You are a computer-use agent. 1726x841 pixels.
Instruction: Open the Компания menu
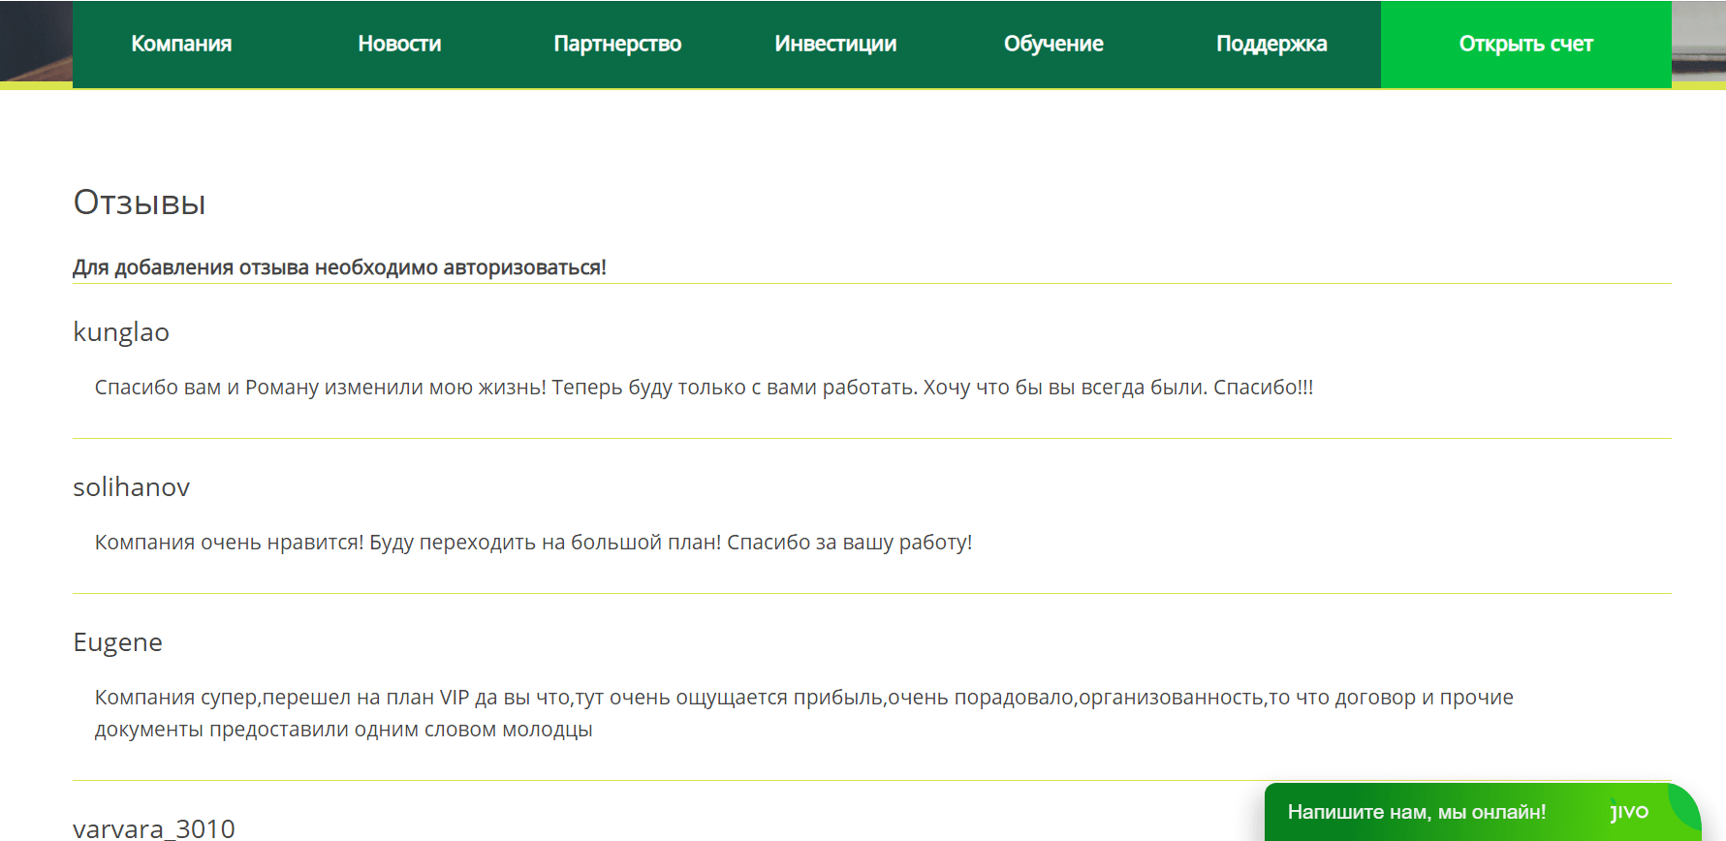tap(181, 44)
